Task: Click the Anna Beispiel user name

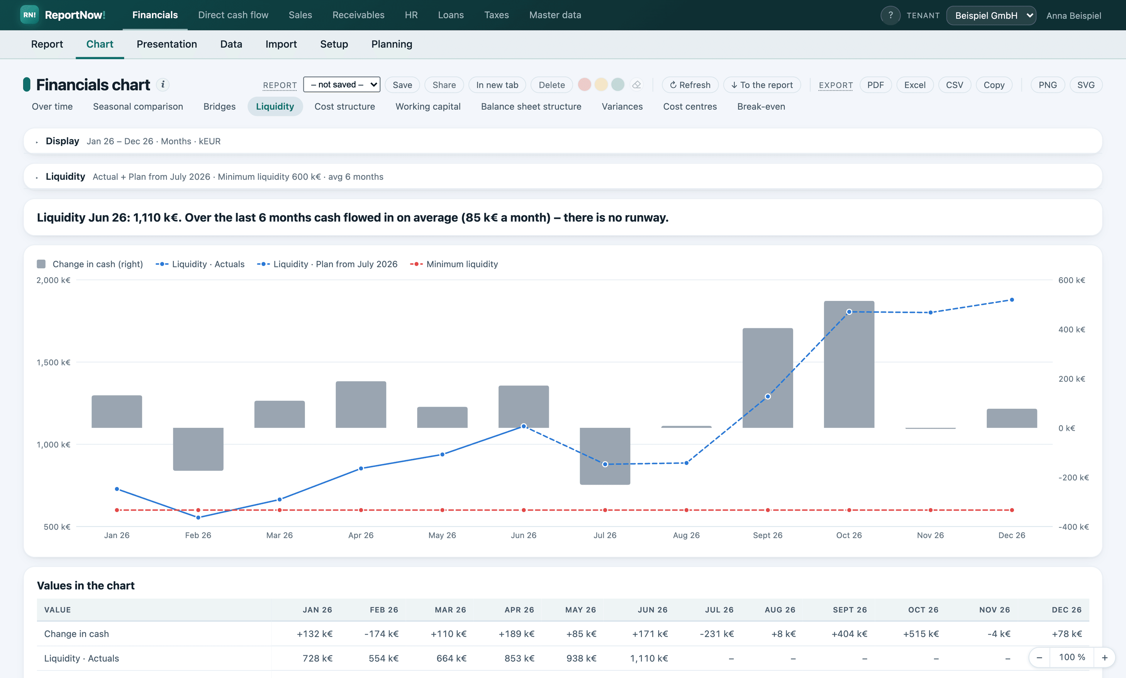Action: tap(1074, 16)
